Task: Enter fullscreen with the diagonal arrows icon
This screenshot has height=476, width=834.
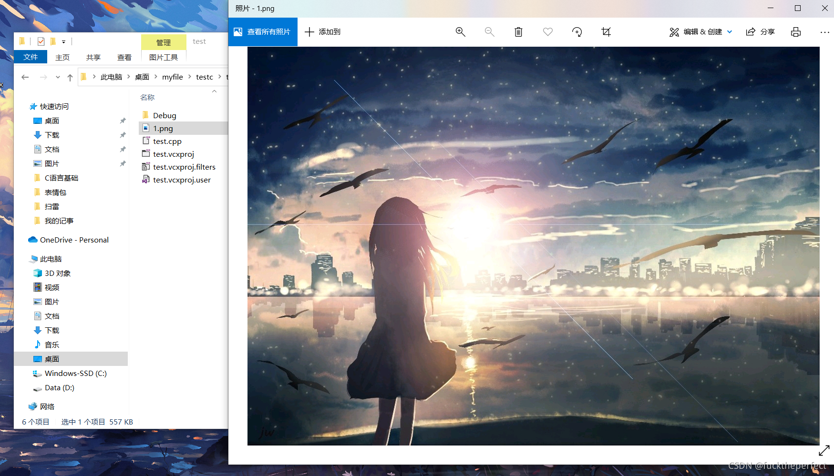Action: tap(824, 450)
